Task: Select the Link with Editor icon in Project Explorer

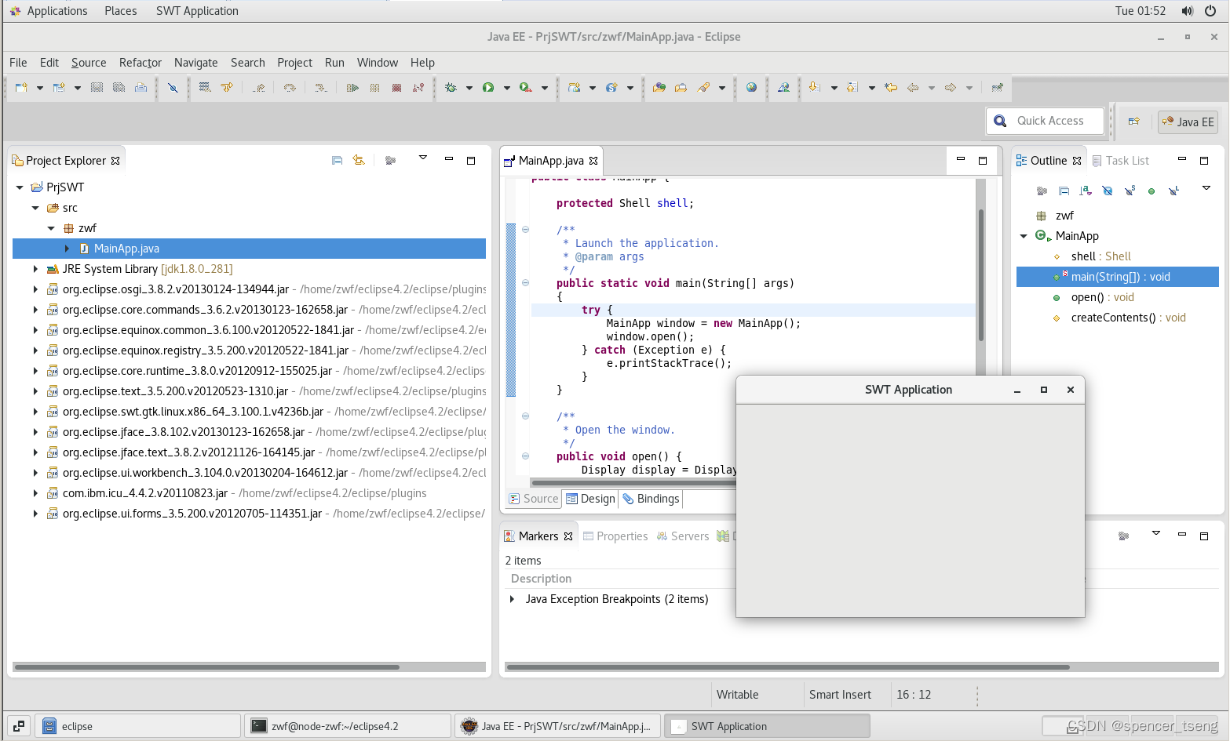Action: point(359,159)
